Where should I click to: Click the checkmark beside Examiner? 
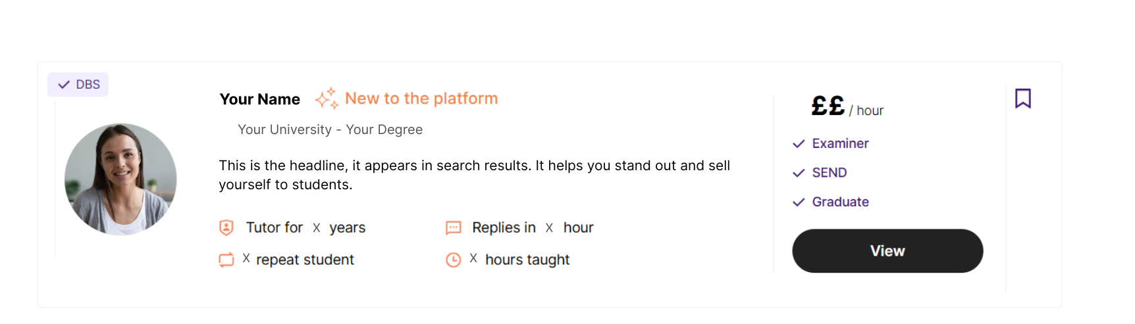[x=798, y=144]
